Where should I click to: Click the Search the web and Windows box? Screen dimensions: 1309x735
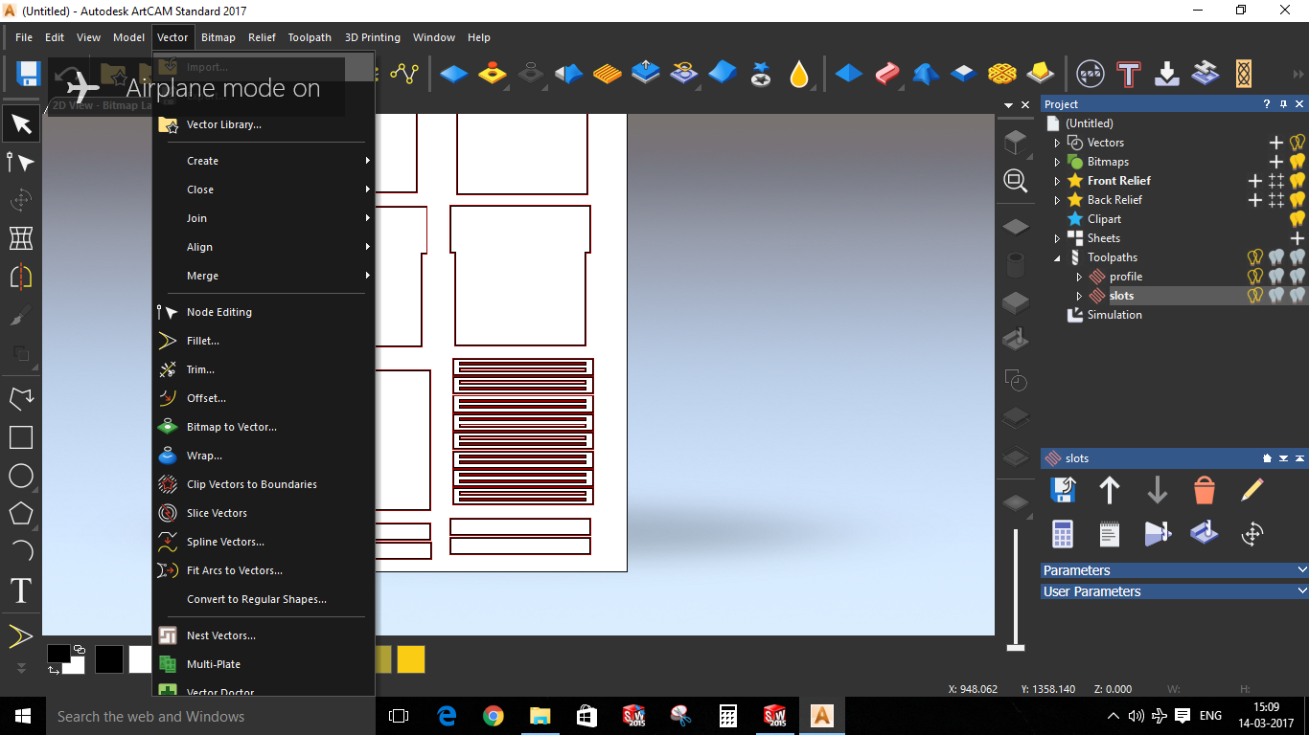[x=210, y=716]
